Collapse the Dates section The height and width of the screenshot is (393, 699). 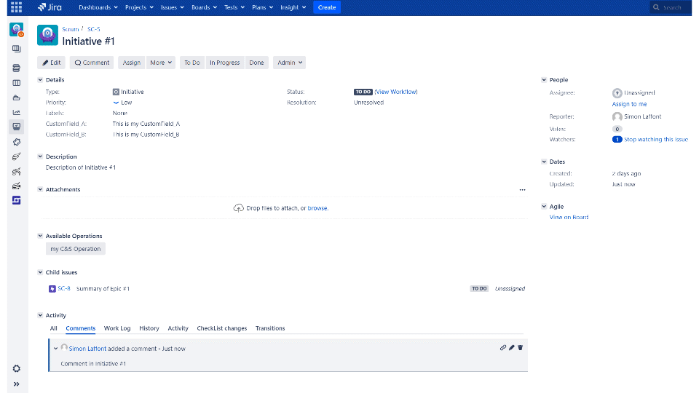pos(544,162)
